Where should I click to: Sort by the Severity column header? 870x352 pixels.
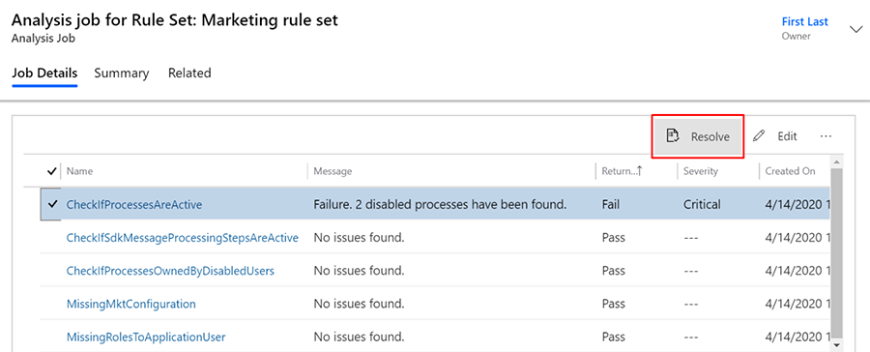(x=701, y=171)
